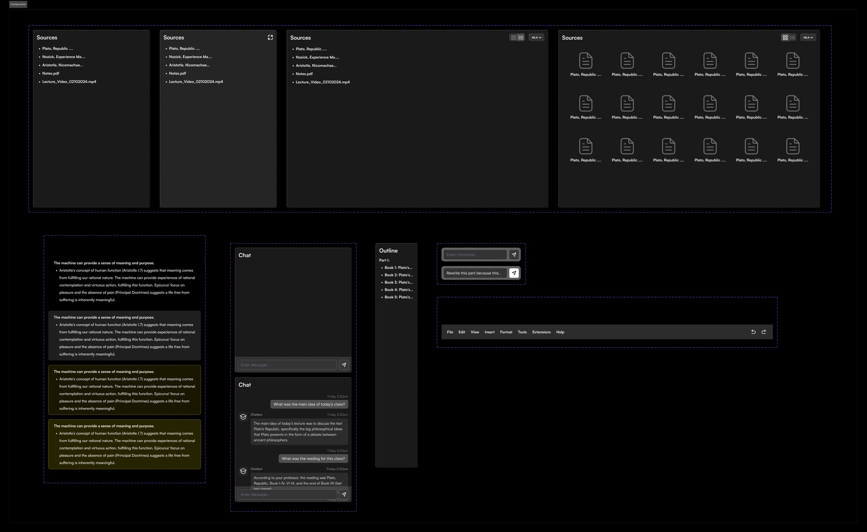Open the Insert menu

coord(489,332)
